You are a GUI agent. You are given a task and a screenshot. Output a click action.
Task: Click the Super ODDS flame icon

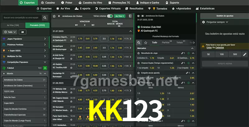[4, 51]
